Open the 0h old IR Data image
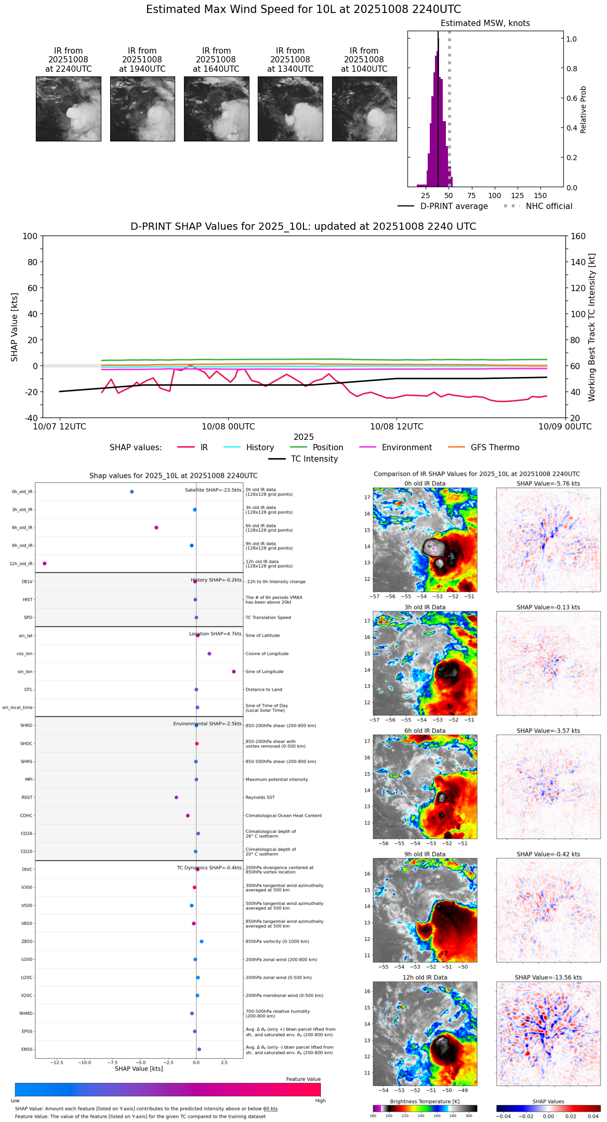The width and height of the screenshot is (607, 1122). point(425,539)
